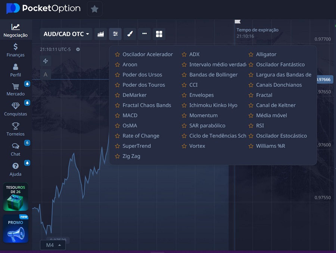Click the grid layout icon in toolbar
Viewport: 336px width, 253px height.
[x=159, y=34]
